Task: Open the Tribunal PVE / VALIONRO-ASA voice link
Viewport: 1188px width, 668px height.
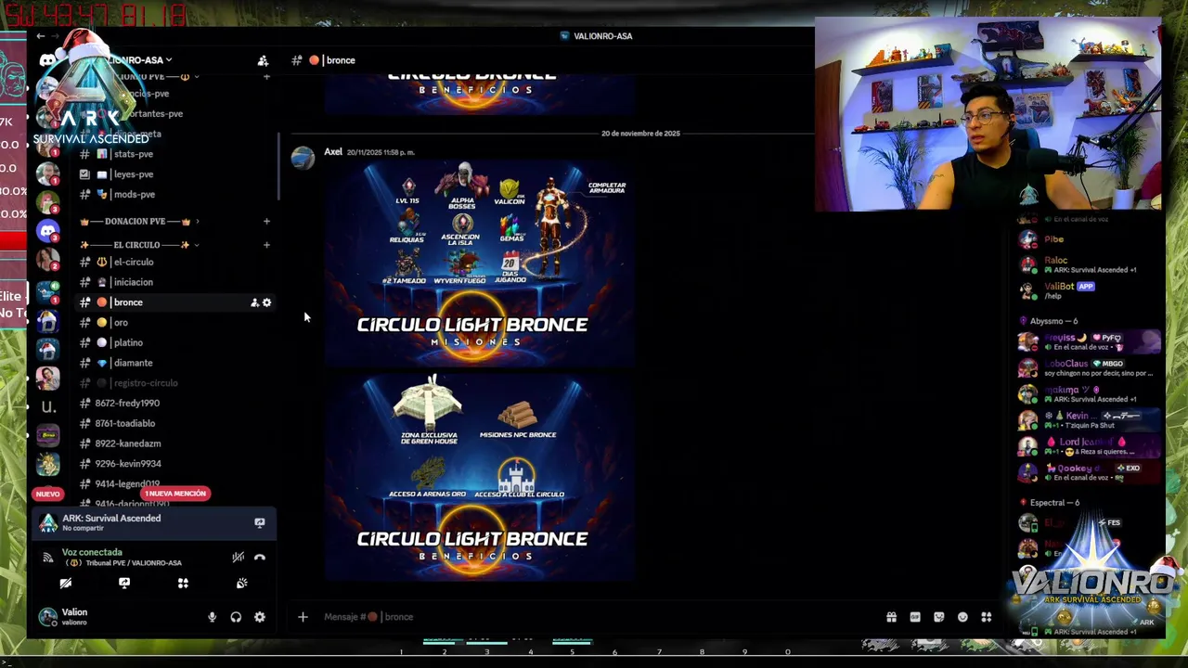Action: (x=122, y=563)
